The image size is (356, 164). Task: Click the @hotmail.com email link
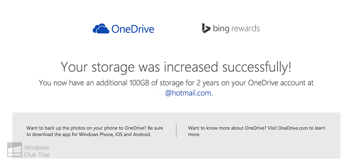tap(188, 93)
